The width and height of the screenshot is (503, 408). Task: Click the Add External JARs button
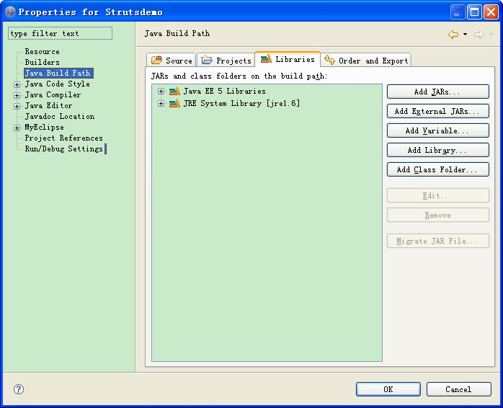coord(438,111)
